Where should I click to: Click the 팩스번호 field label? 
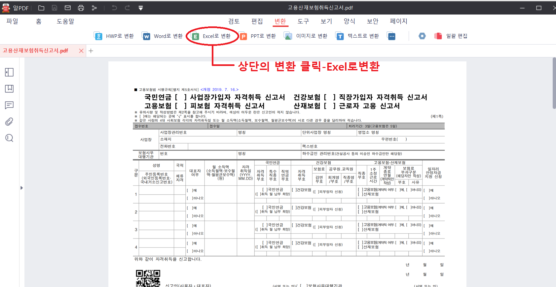(x=310, y=146)
